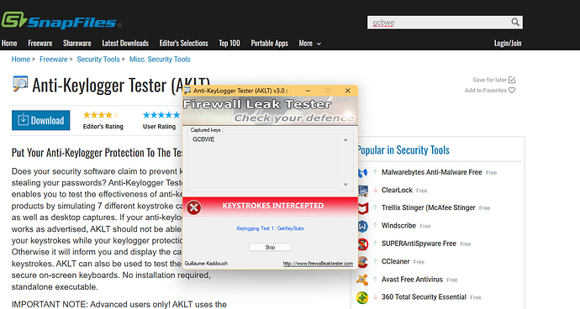Image resolution: width=580 pixels, height=309 pixels.
Task: Click the Save for later checkmark icon
Action: (x=512, y=80)
